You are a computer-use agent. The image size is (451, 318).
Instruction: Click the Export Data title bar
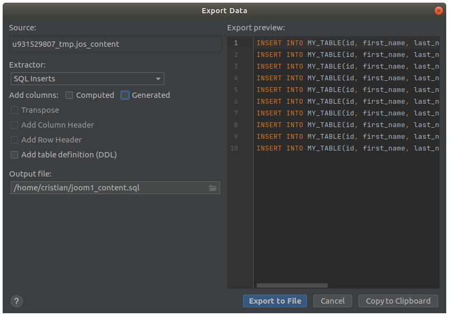[x=224, y=11]
